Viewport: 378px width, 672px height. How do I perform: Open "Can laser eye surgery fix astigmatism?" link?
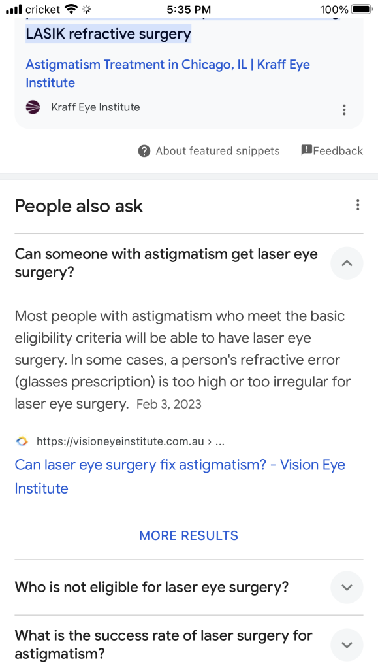point(180,477)
